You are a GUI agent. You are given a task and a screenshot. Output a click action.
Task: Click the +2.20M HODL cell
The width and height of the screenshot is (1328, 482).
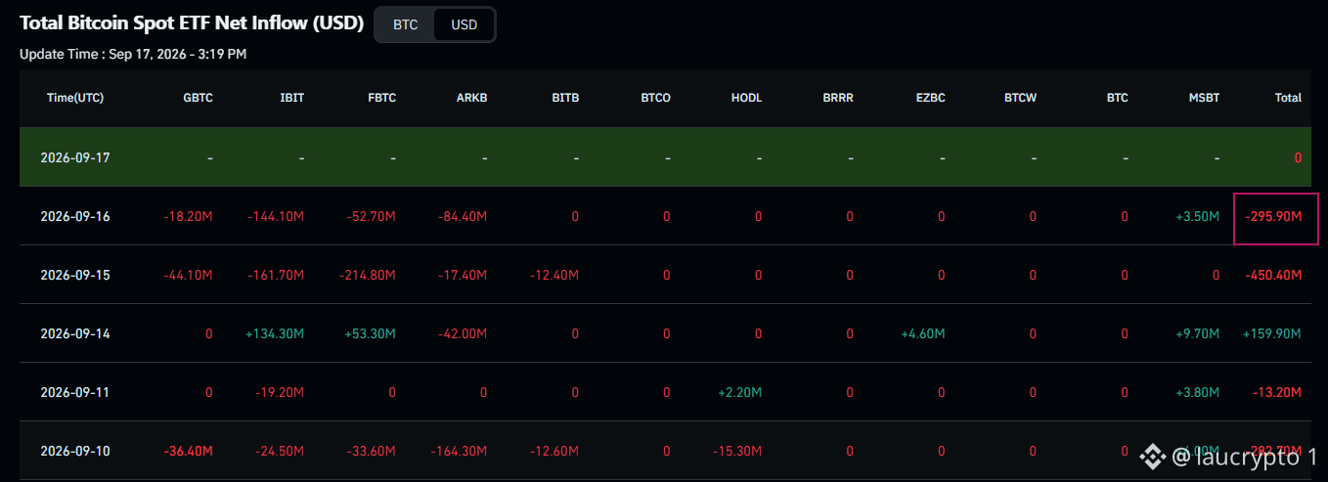click(739, 392)
